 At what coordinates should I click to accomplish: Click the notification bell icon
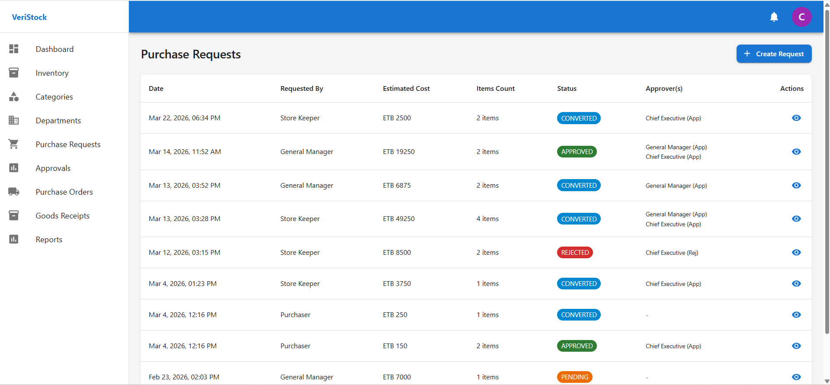(774, 17)
